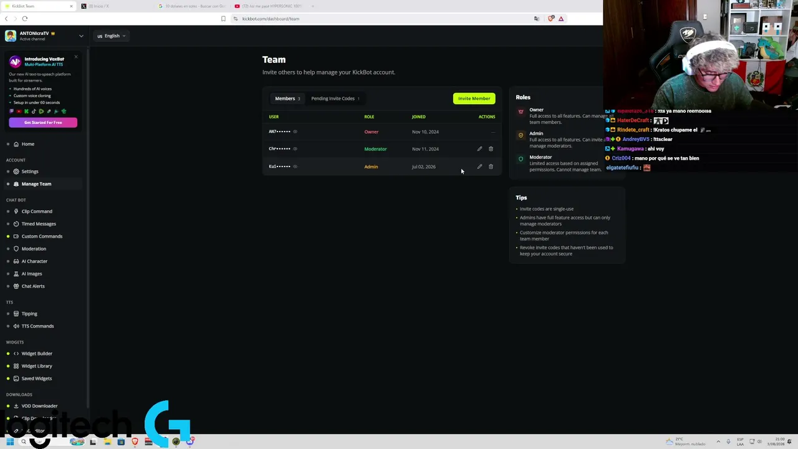
Task: Open the Home sidebar icon
Action: tap(16, 144)
